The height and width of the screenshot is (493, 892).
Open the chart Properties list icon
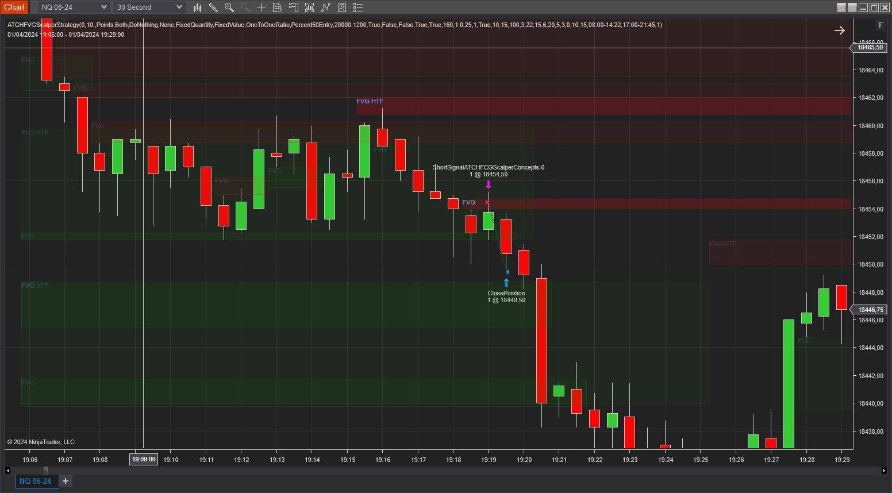(x=357, y=7)
